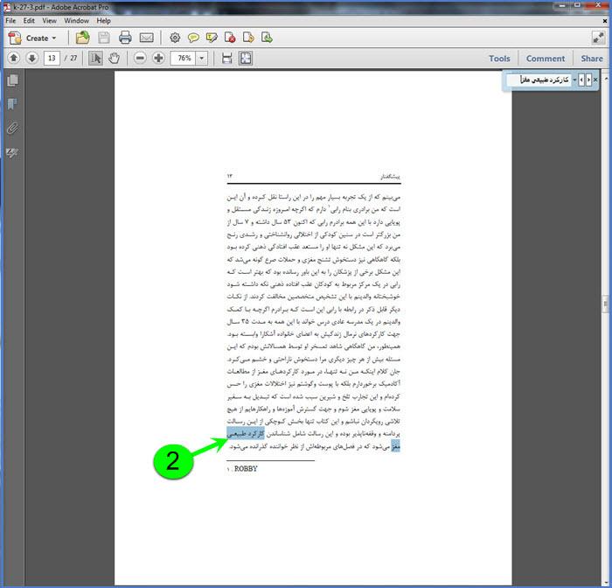Image resolution: width=612 pixels, height=588 pixels.
Task: Open the View menu
Action: pyautogui.click(x=49, y=20)
